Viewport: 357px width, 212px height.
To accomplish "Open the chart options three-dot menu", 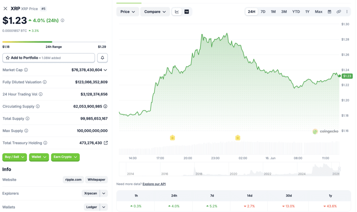I will [x=347, y=11].
